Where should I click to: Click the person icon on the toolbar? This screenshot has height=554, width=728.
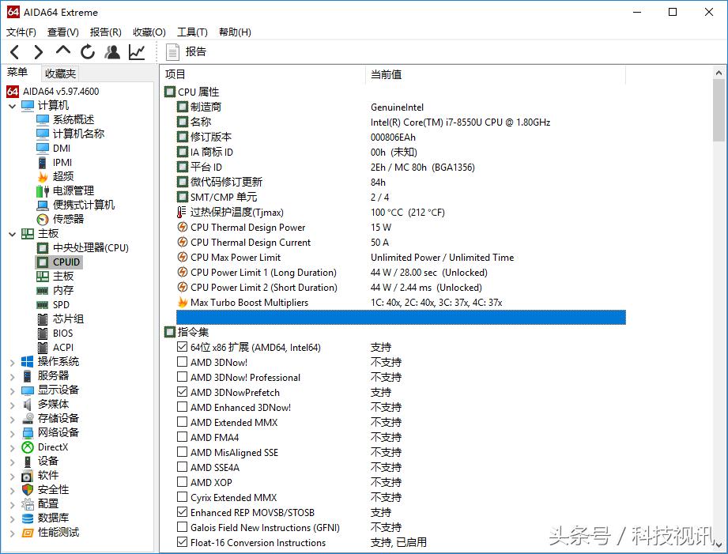click(x=111, y=51)
